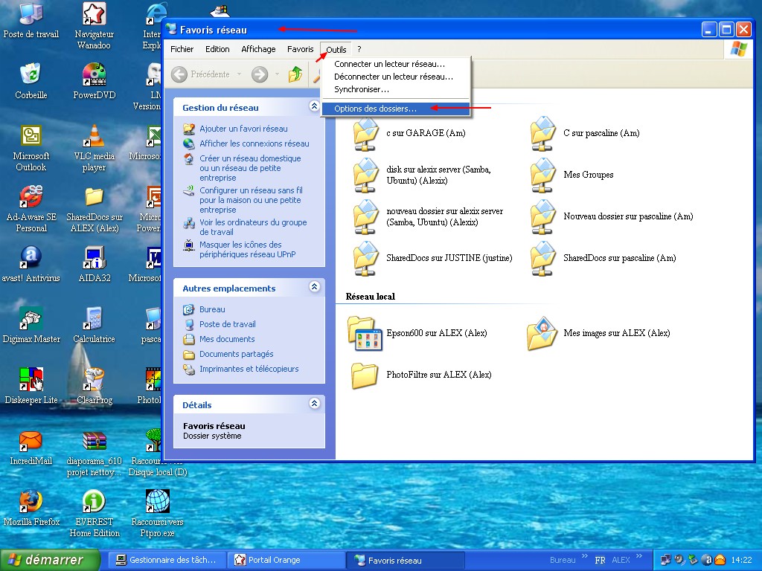This screenshot has width=762, height=571.
Task: Open the Affichage menu
Action: click(258, 49)
